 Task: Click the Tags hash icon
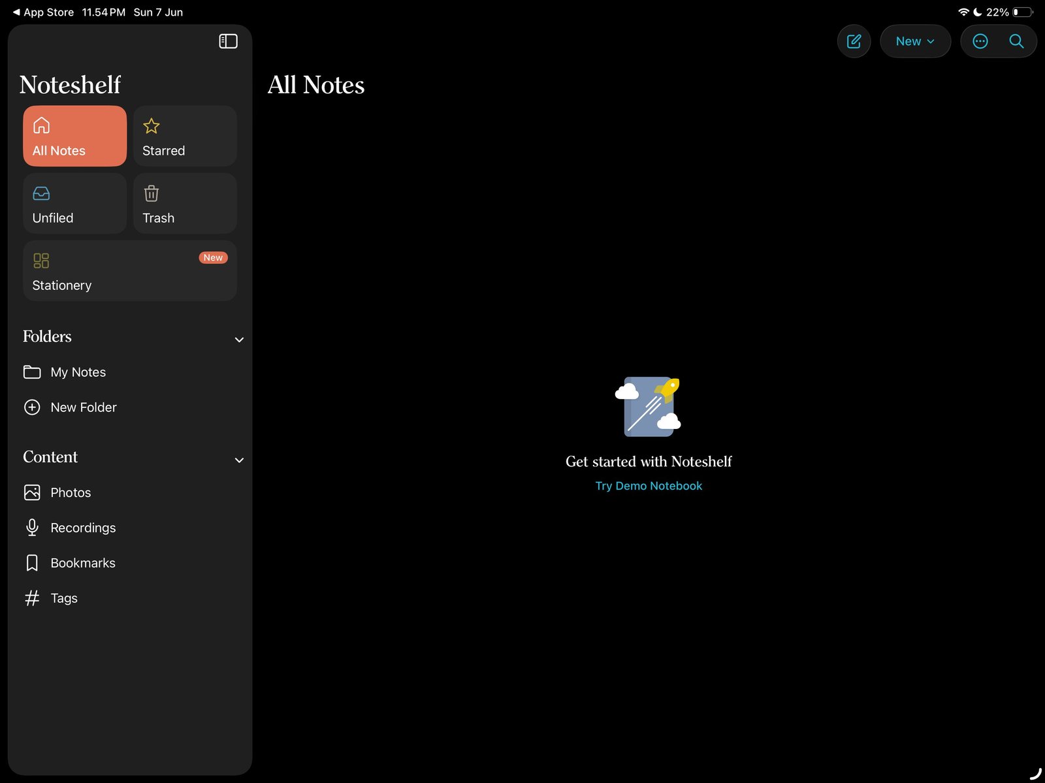(32, 598)
